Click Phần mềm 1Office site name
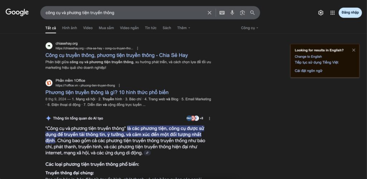 (71, 81)
